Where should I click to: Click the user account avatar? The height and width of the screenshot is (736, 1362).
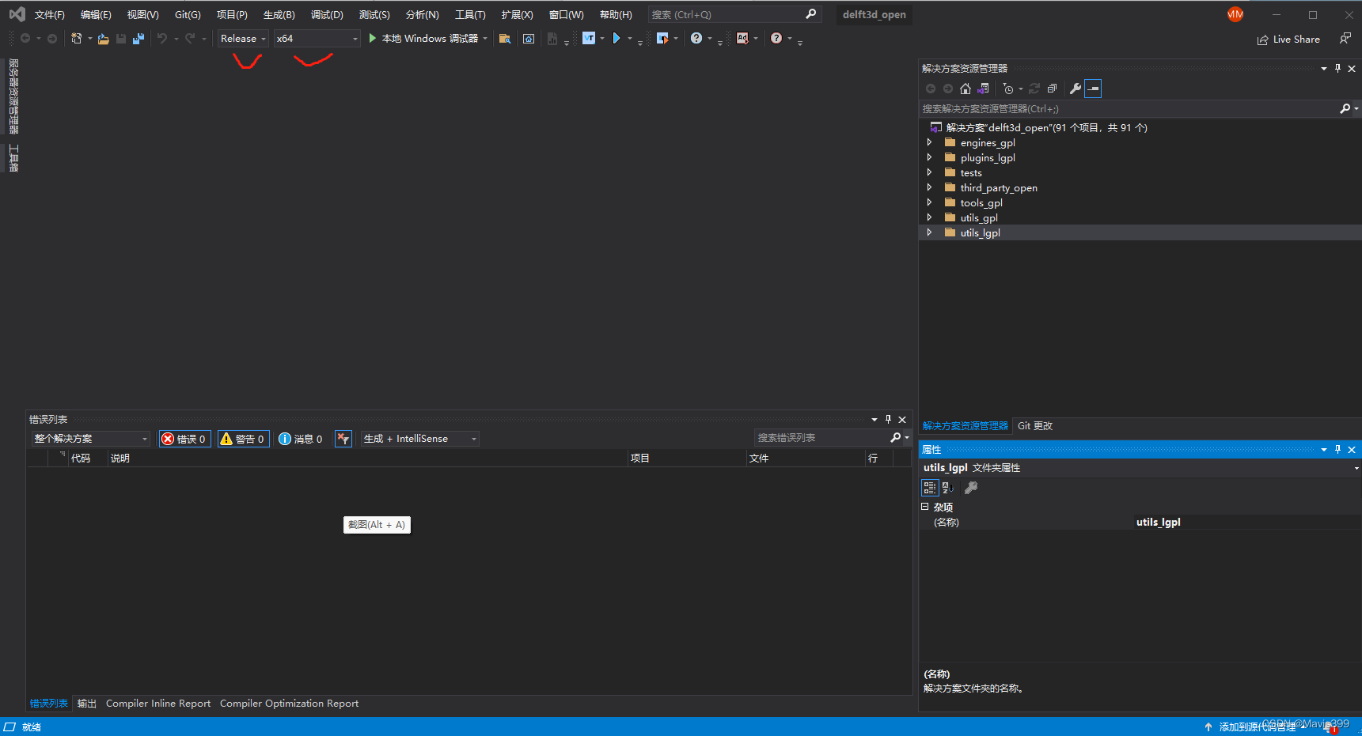click(1235, 14)
